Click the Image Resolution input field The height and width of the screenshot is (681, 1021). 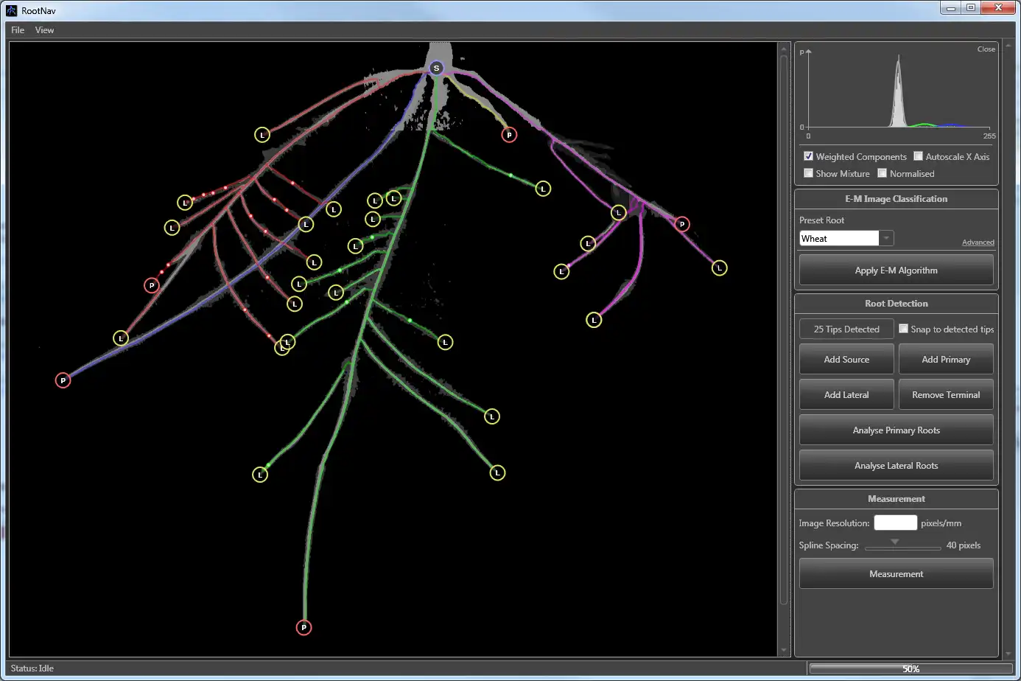point(895,523)
